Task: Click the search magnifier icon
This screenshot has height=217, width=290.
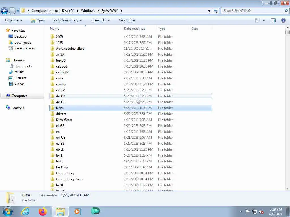Action: (x=286, y=11)
